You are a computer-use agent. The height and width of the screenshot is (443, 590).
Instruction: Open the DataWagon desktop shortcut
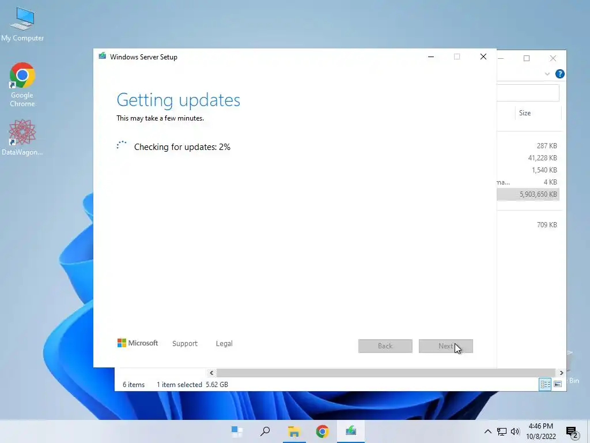[22, 137]
